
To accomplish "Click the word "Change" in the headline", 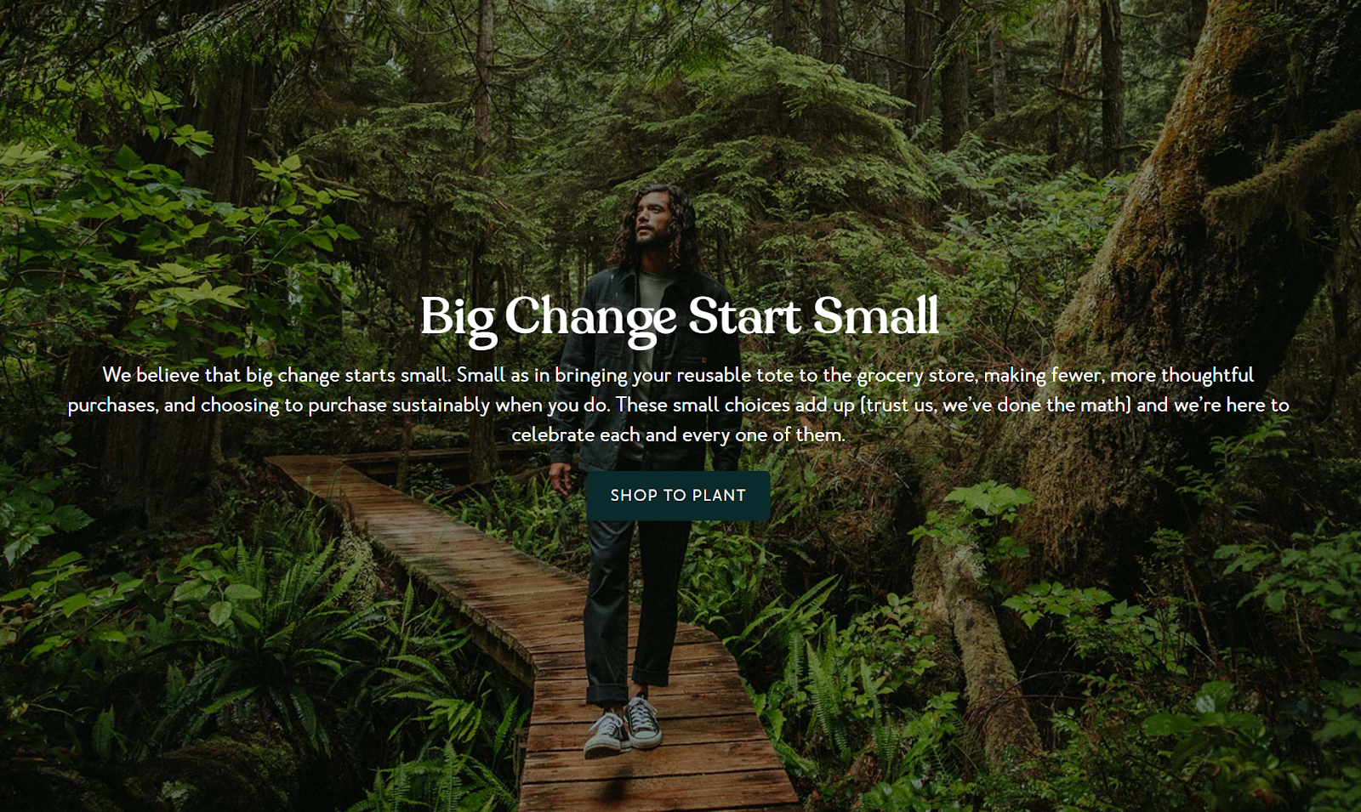I will click(x=591, y=318).
